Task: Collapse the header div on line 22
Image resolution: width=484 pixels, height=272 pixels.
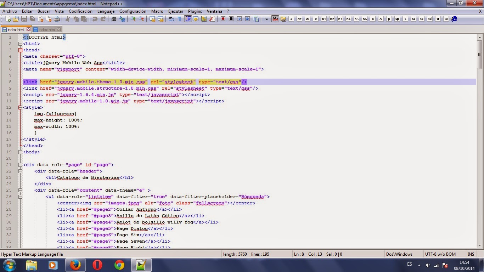Action: point(20,171)
